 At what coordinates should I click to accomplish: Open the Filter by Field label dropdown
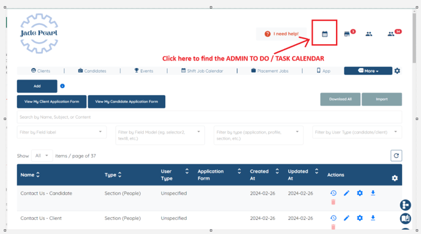pyautogui.click(x=62, y=132)
